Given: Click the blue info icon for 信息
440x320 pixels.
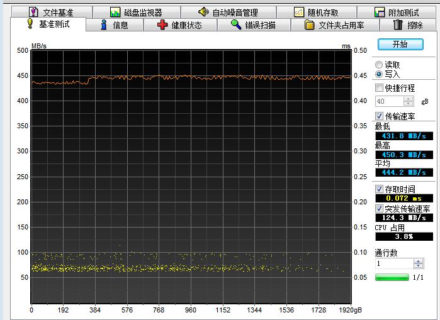Looking at the screenshot, I should [104, 25].
